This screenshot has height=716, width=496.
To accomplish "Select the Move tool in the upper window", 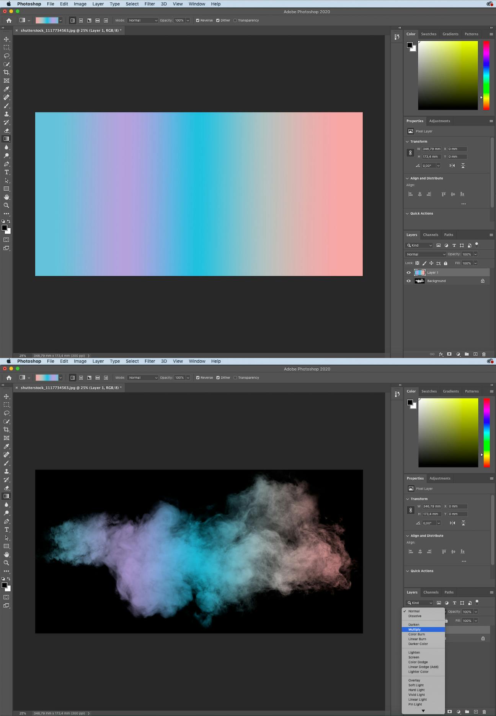I will point(7,39).
